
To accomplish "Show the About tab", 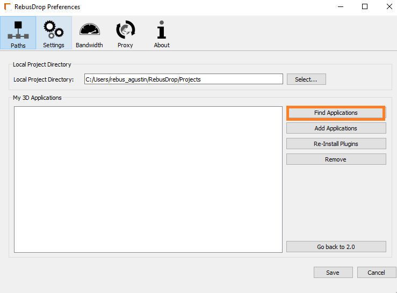I will coord(162,33).
